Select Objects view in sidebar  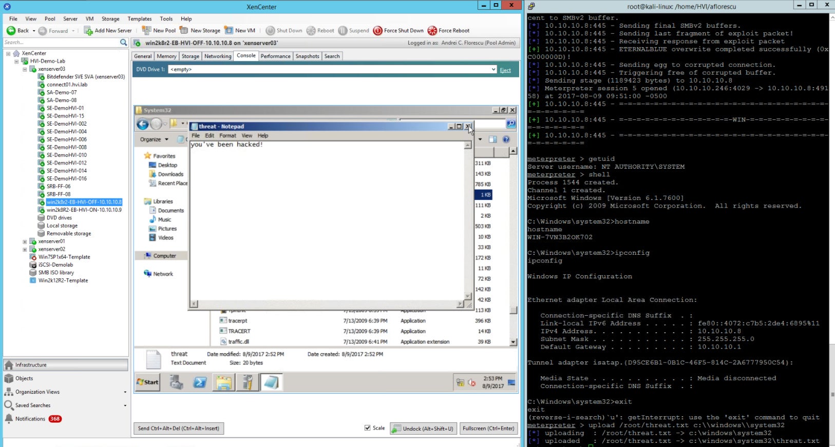(x=66, y=378)
